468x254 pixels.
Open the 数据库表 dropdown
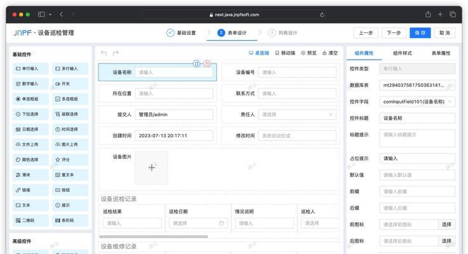click(417, 85)
